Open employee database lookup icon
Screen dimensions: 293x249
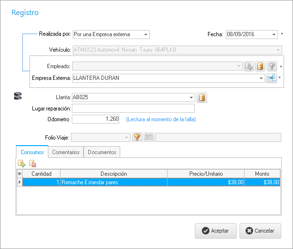tap(260, 66)
